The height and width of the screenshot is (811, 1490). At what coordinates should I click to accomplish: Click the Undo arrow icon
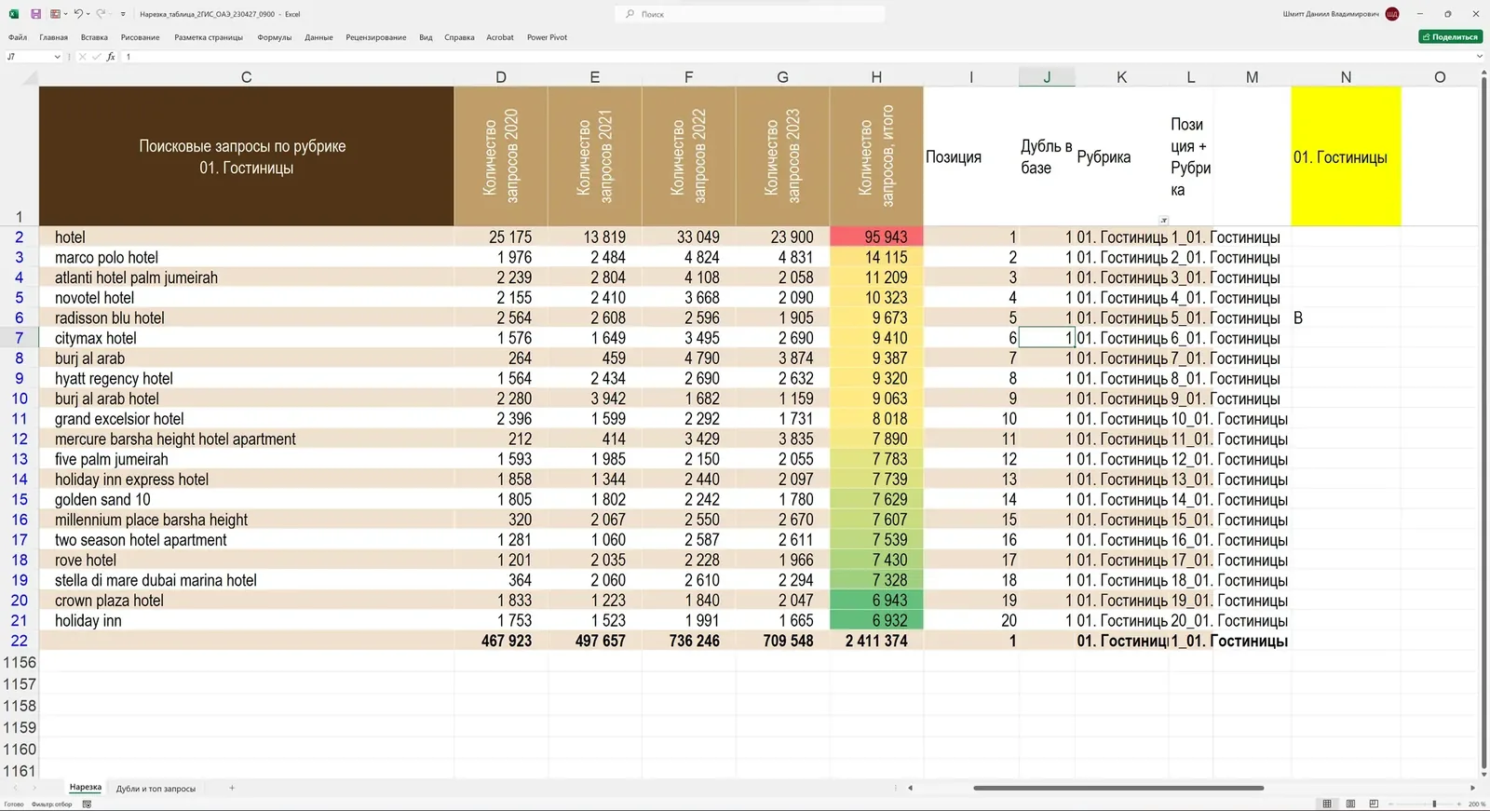[x=78, y=14]
